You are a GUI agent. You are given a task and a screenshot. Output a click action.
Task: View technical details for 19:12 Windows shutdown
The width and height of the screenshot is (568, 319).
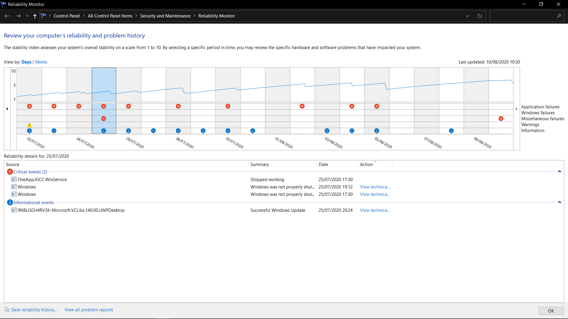pos(375,187)
